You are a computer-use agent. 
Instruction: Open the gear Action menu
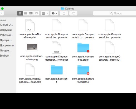pyautogui.click(x=54, y=13)
